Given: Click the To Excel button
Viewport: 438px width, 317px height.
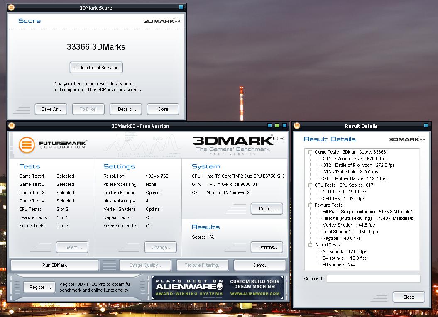Looking at the screenshot, I should tap(88, 109).
